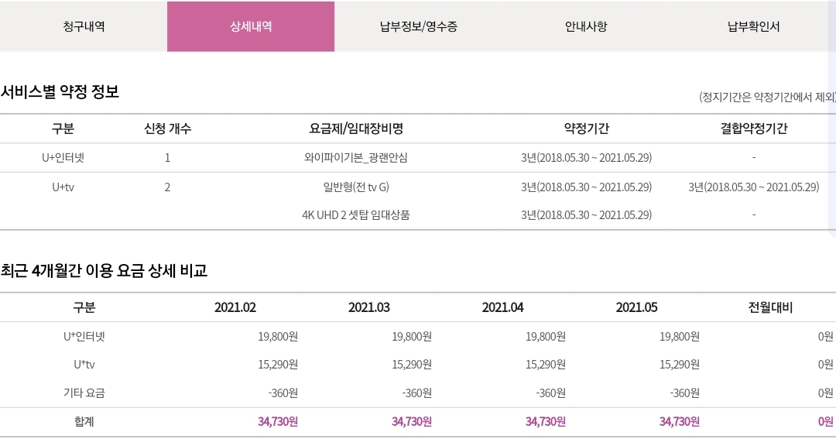
Task: Click the 요금제/임대장비명 column header
Action: click(x=356, y=129)
